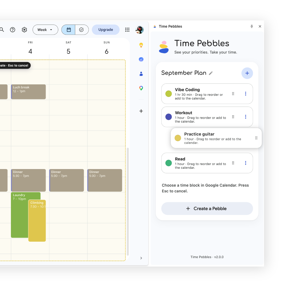Open Read more options menu
Viewport: 287px width, 287px height.
click(x=245, y=163)
